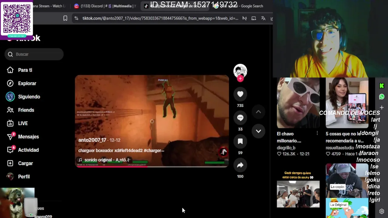Screen dimensions: 388x218
Task: Share the video with the arrow icon
Action: (240, 165)
